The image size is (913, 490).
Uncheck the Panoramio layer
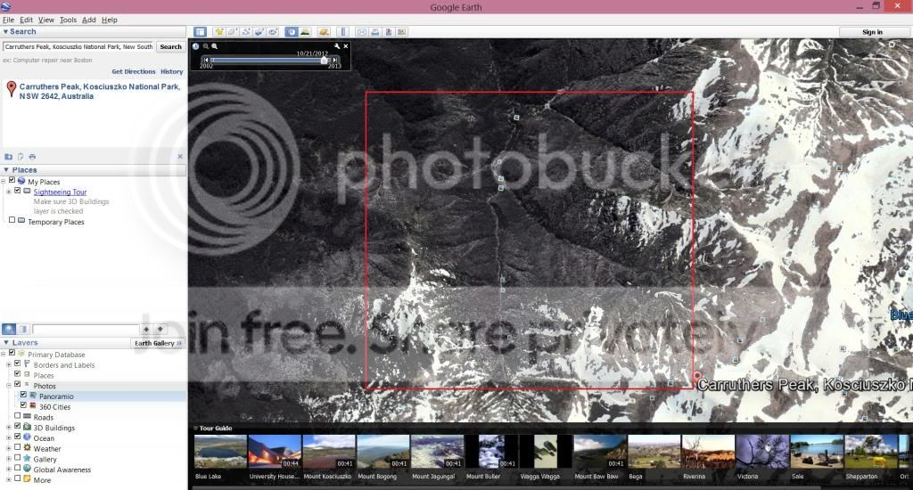point(24,396)
